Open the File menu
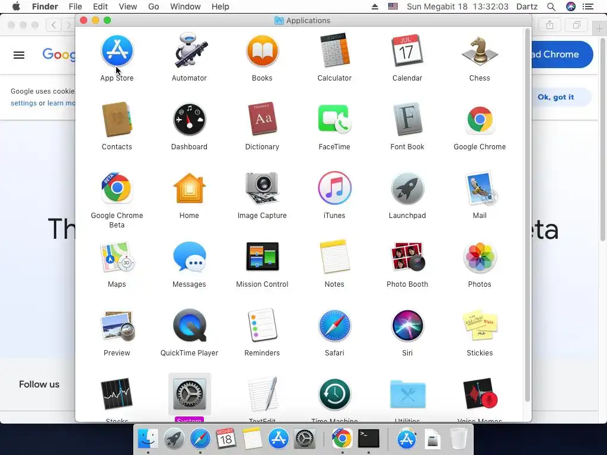The image size is (607, 455). click(75, 7)
